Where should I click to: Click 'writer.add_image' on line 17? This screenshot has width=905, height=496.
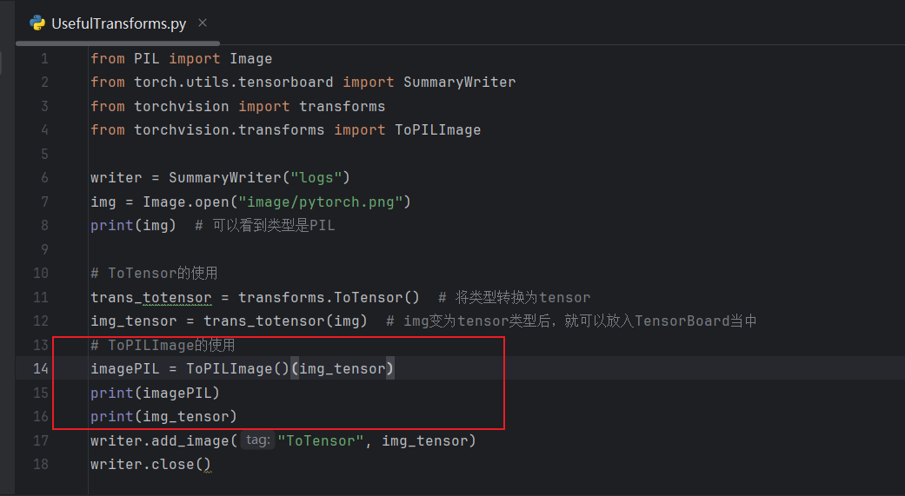(160, 441)
